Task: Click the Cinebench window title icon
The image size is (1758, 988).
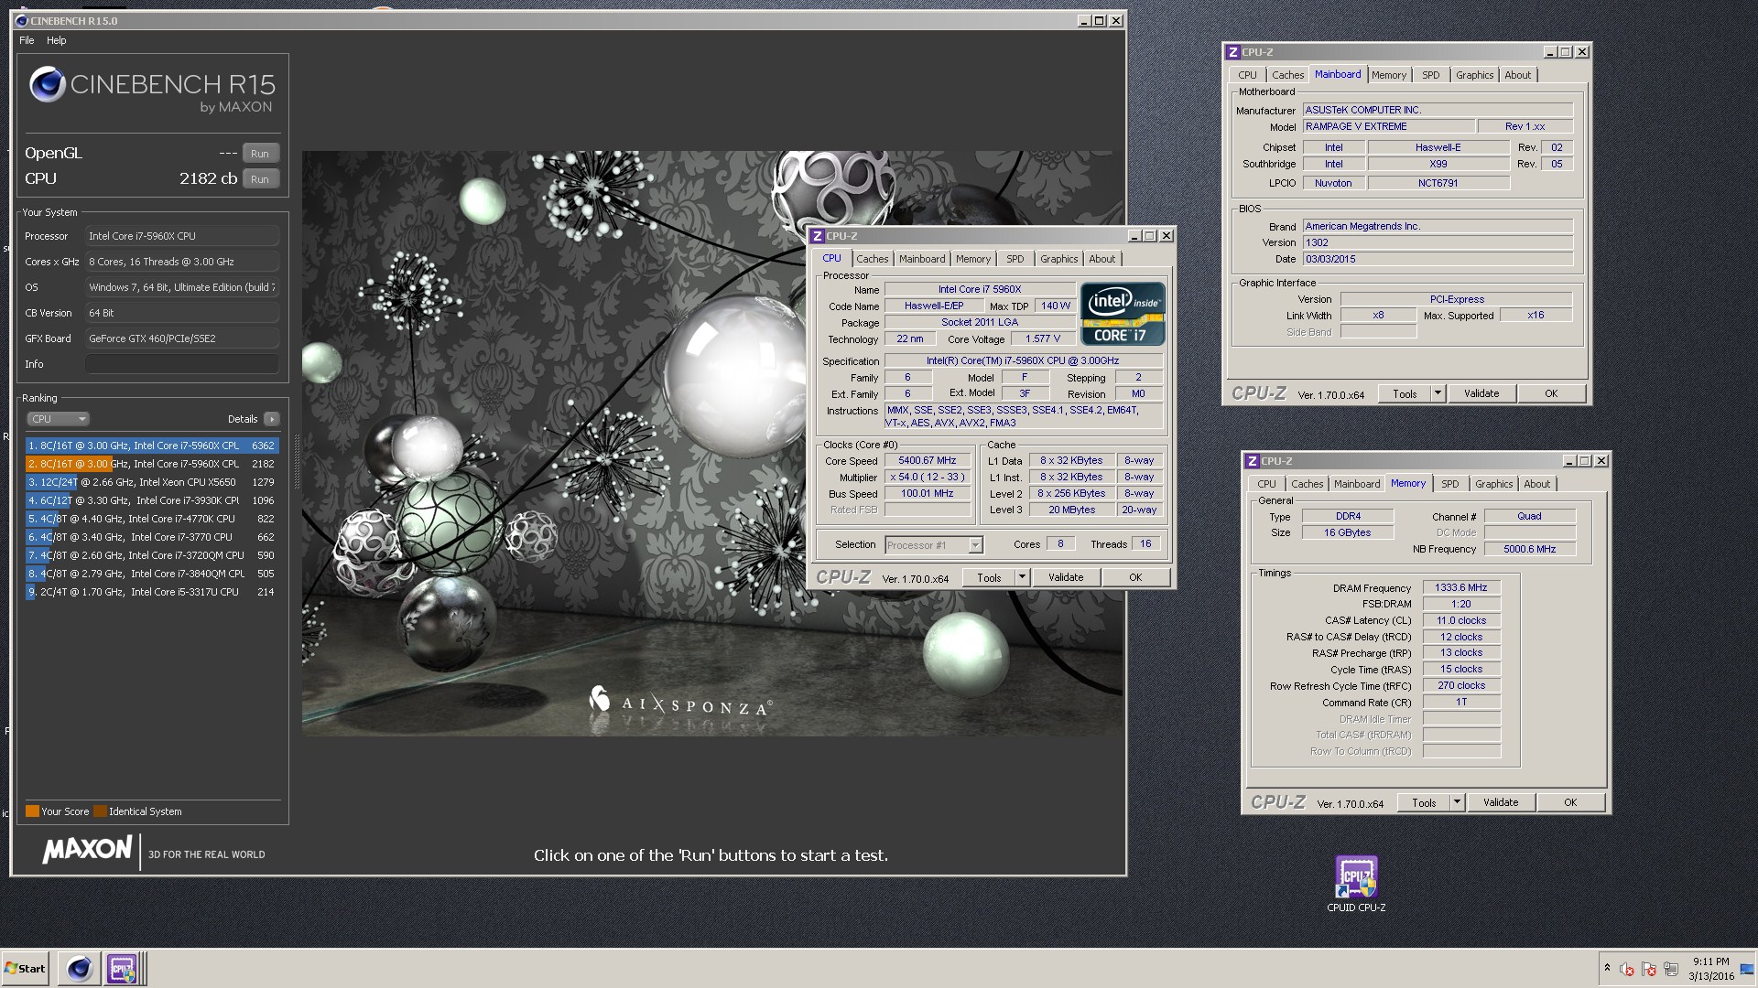Action: coord(21,20)
